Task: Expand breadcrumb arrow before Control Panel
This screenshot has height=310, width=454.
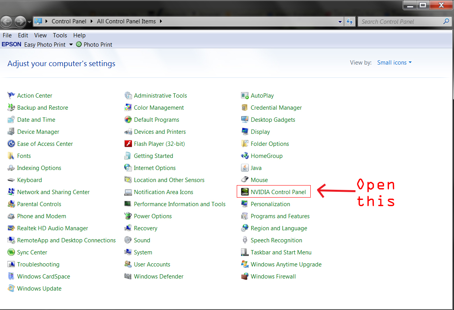Action: pyautogui.click(x=46, y=21)
